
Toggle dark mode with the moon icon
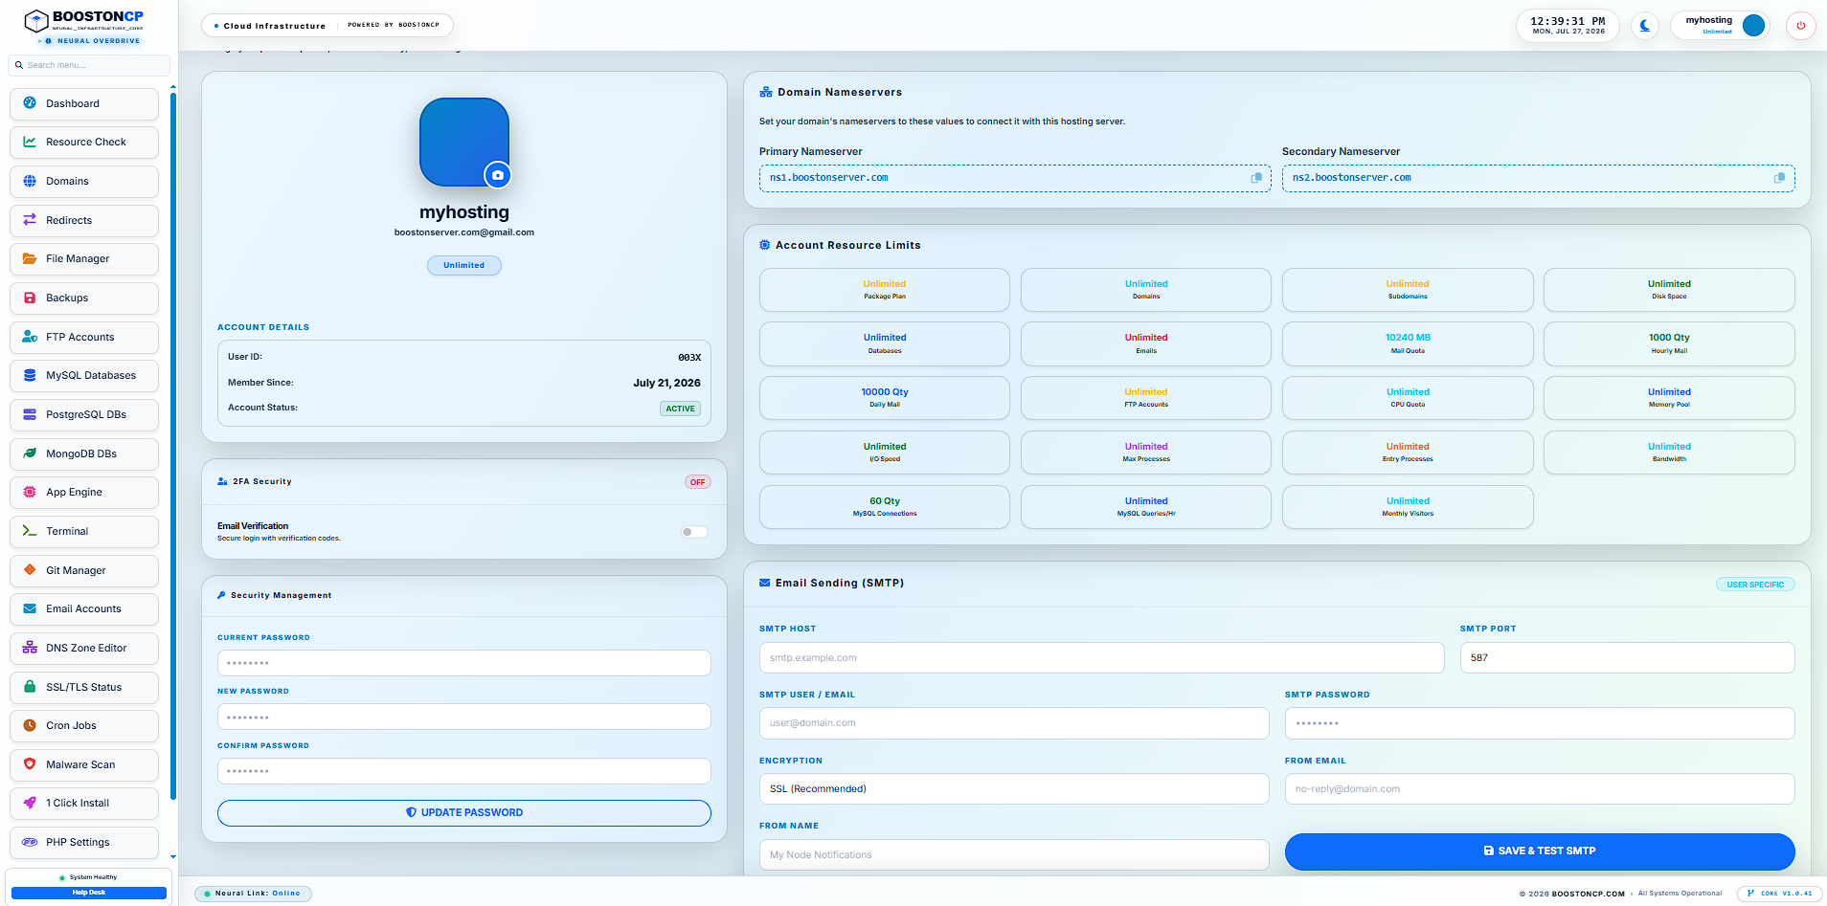(x=1645, y=26)
